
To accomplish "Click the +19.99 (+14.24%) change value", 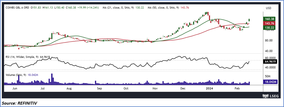I will 88,8.
